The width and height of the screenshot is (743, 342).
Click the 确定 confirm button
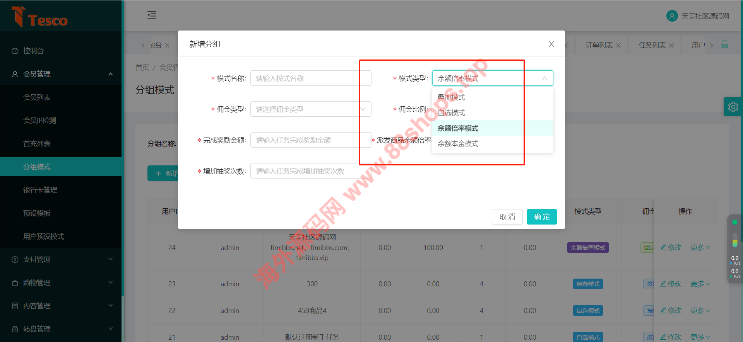541,217
